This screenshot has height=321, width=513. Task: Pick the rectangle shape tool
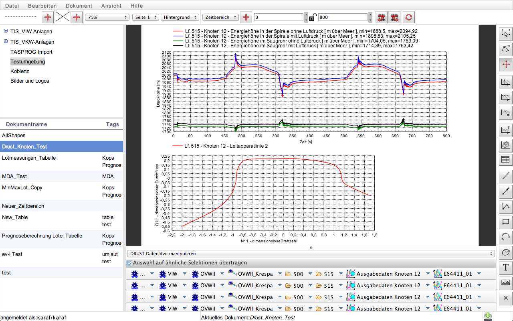pyautogui.click(x=506, y=221)
